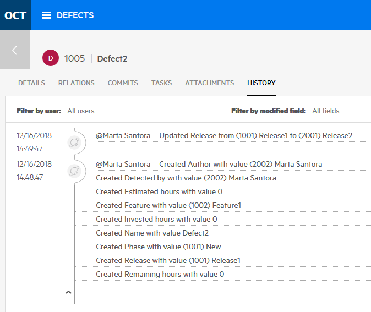Image resolution: width=371 pixels, height=312 pixels.
Task: Open the Details tab
Action: click(31, 83)
